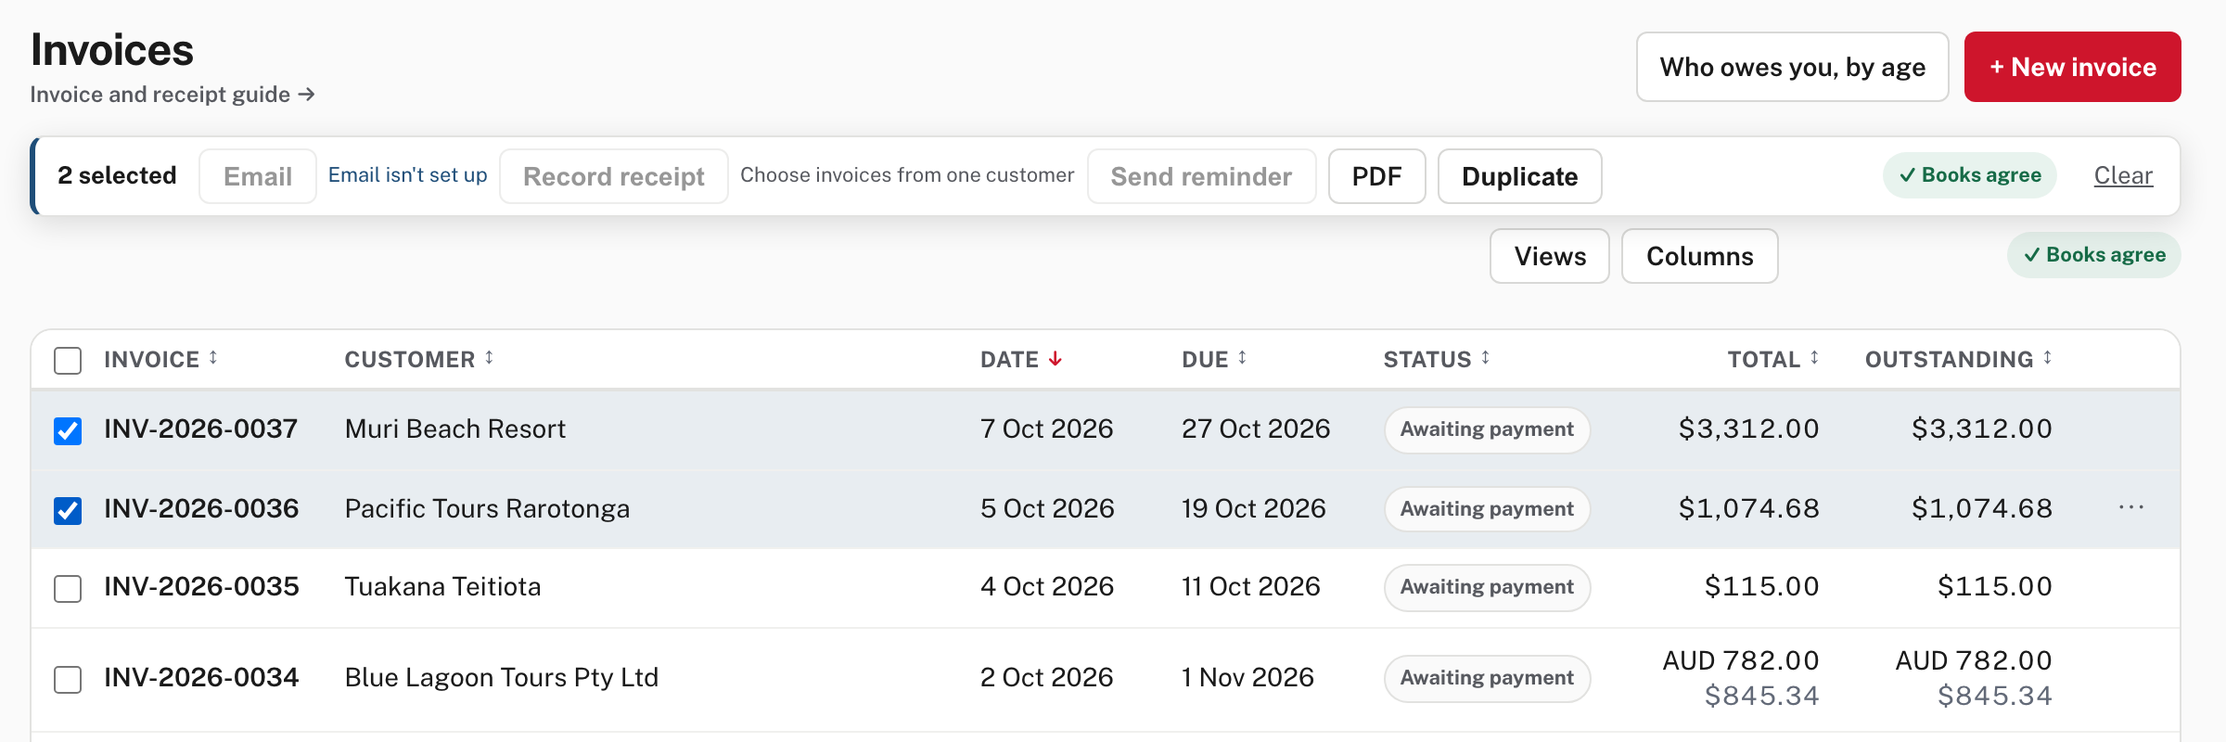
Task: Sort by the Total column arrows icon
Action: pyautogui.click(x=1814, y=358)
